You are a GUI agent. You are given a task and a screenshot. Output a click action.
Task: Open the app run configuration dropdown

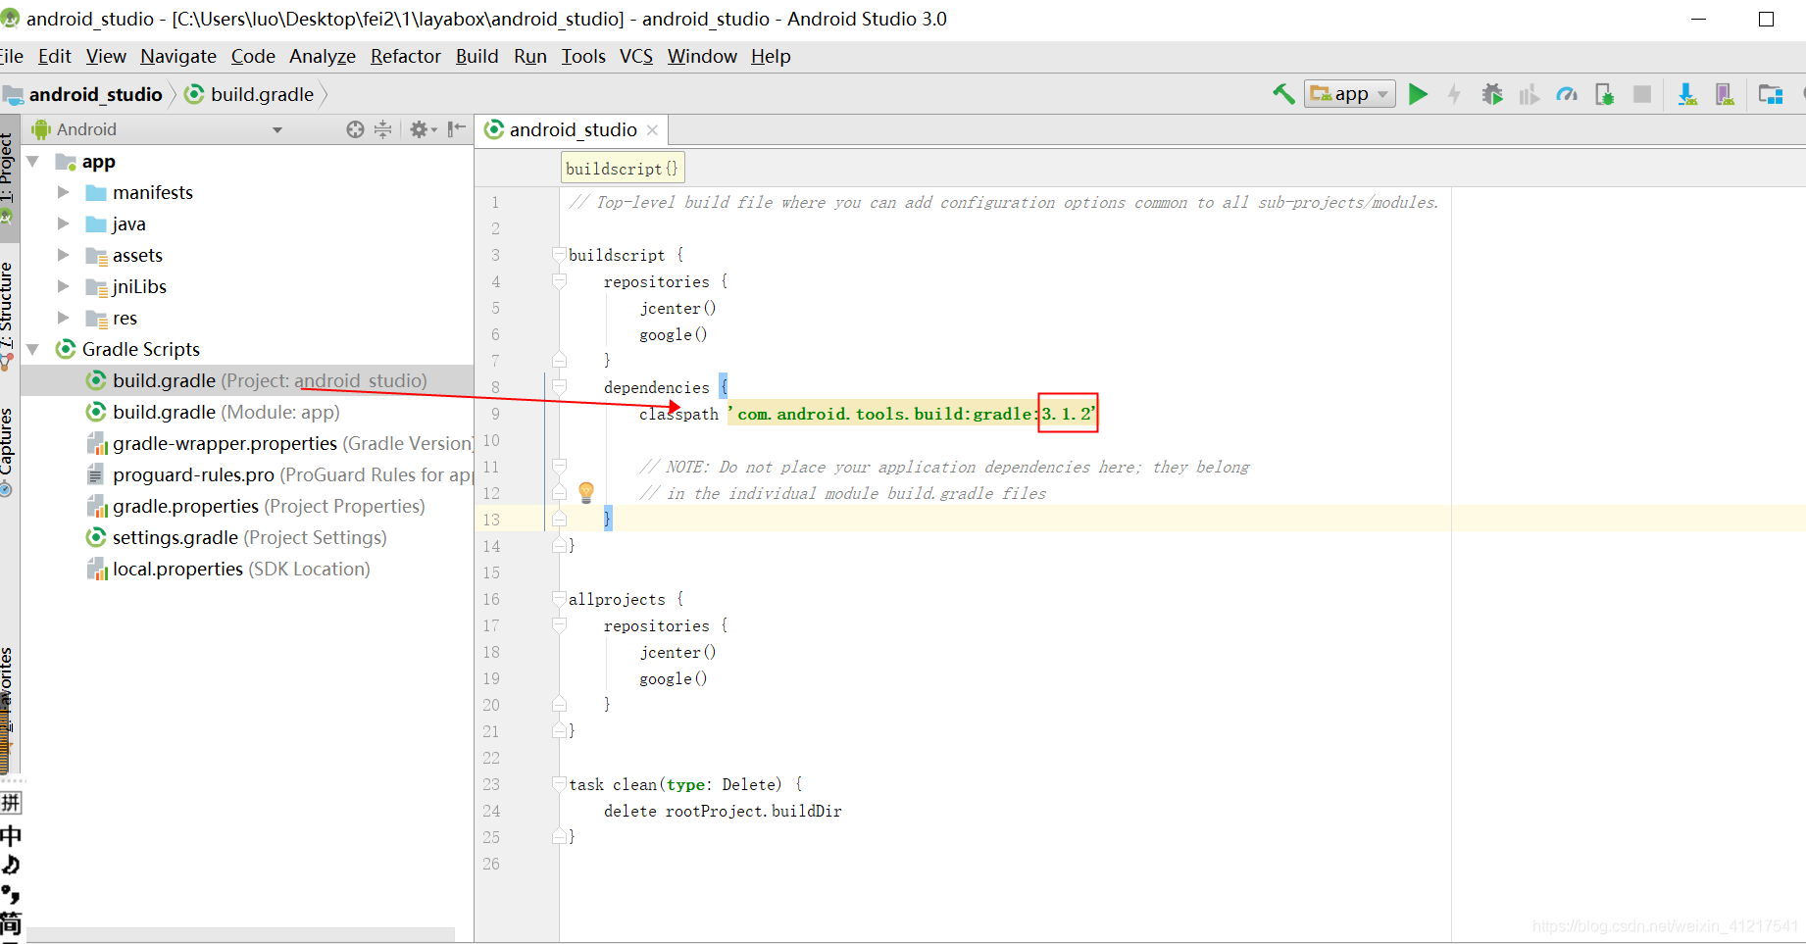click(1350, 94)
